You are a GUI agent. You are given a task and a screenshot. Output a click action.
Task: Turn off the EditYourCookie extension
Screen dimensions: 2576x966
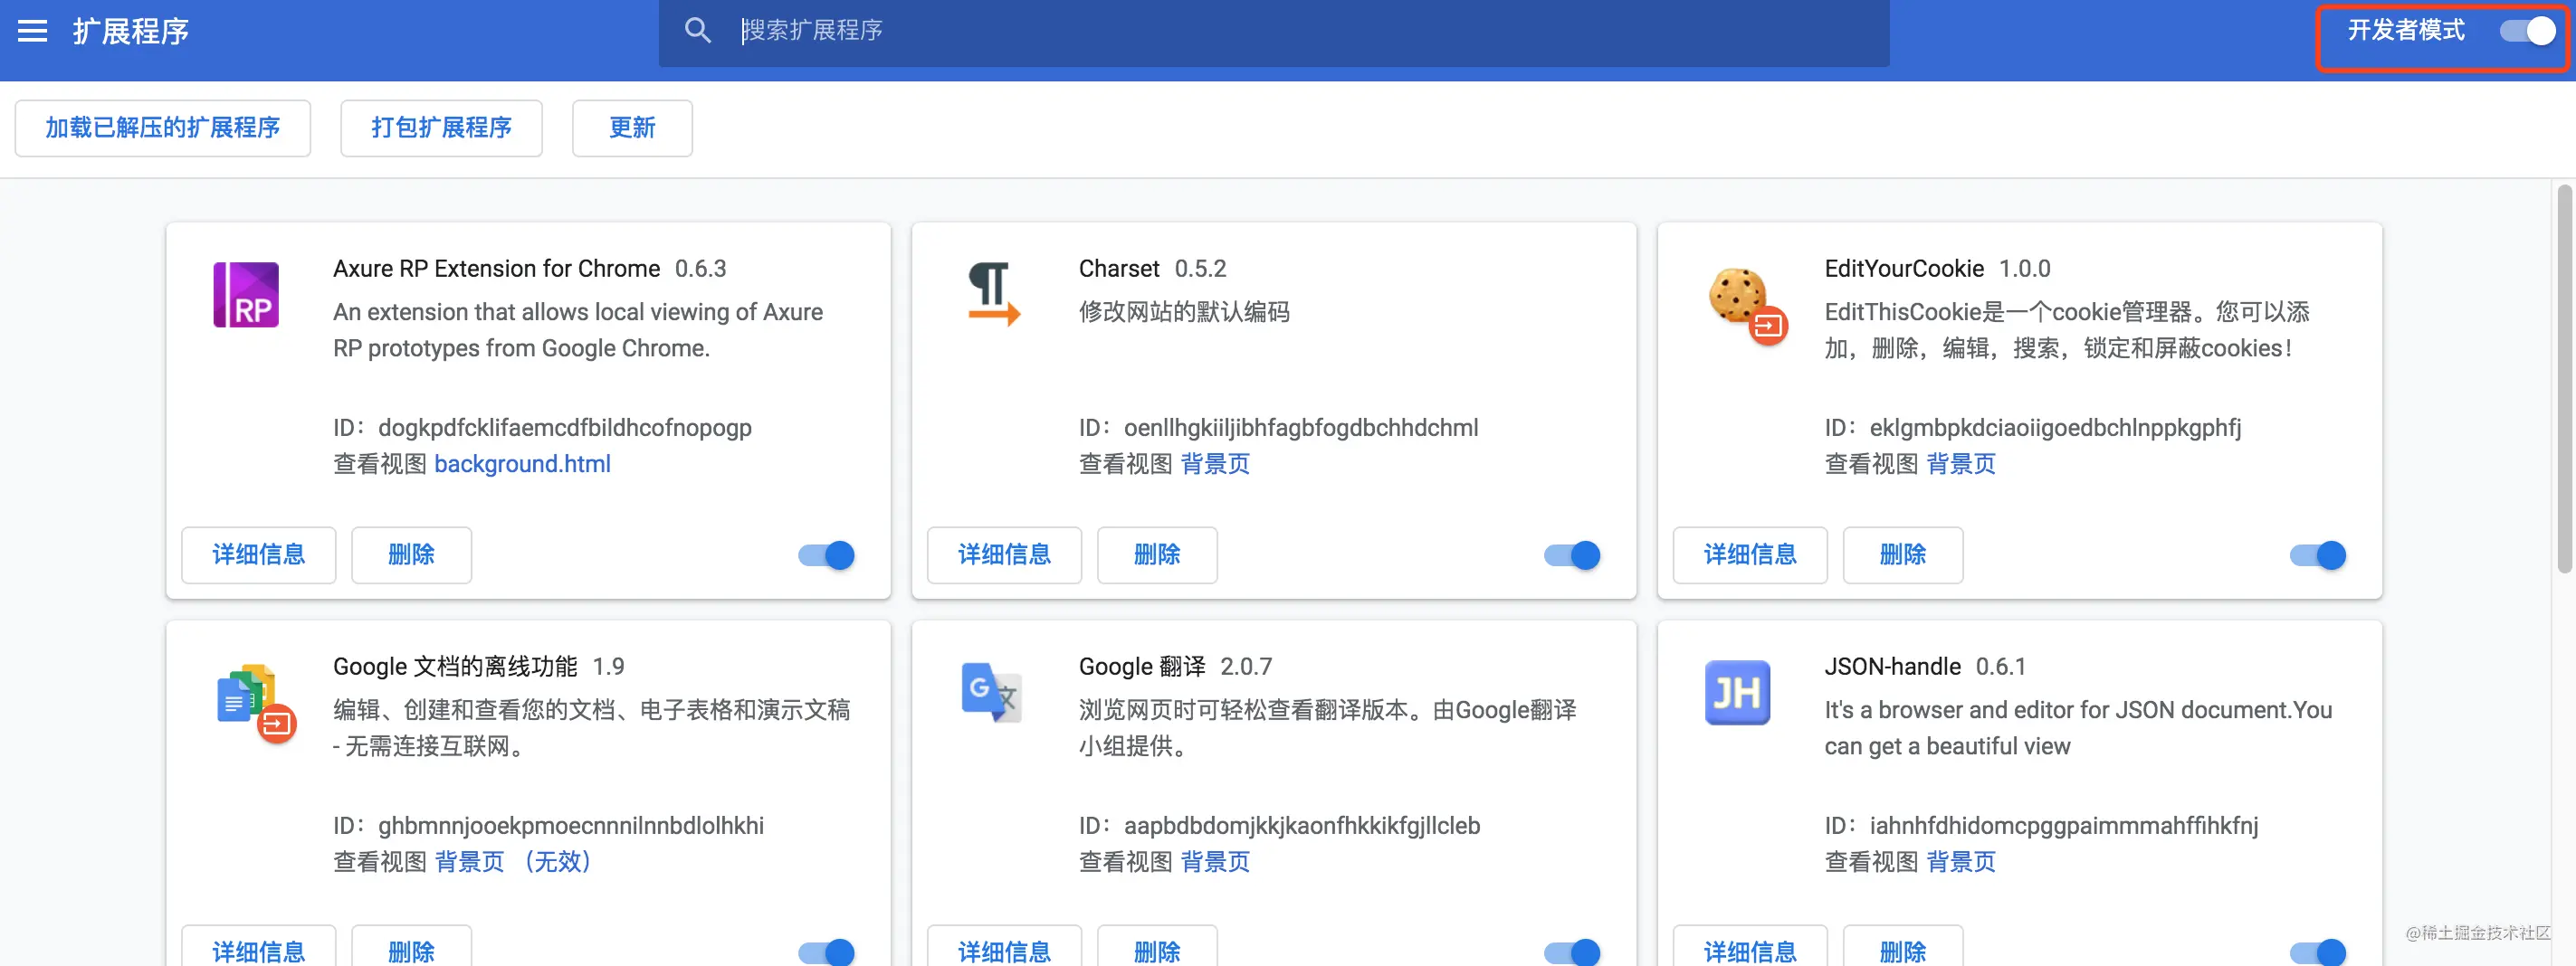point(2318,555)
